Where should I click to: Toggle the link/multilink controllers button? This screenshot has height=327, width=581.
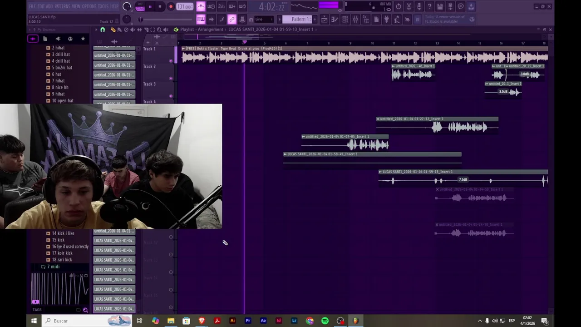click(232, 19)
